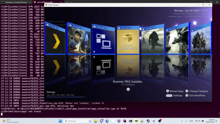Close the Developer Command Prompt tab

point(30,2)
